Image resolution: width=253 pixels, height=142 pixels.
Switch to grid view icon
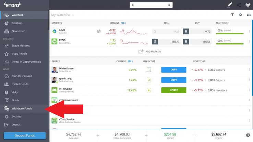pos(249,15)
